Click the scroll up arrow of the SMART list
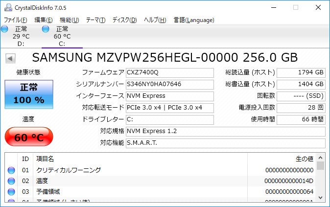Screen dimensions: 330x207 tap(320, 158)
